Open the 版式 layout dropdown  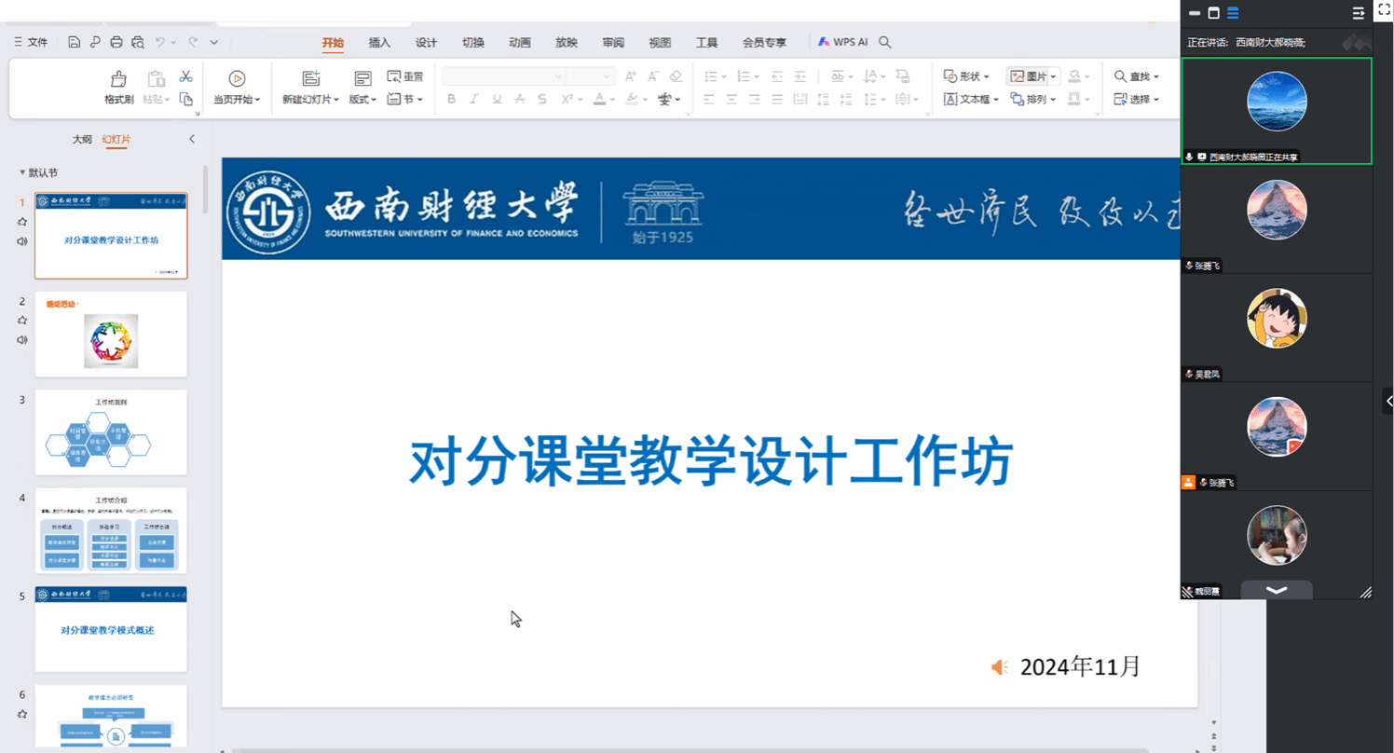[362, 100]
